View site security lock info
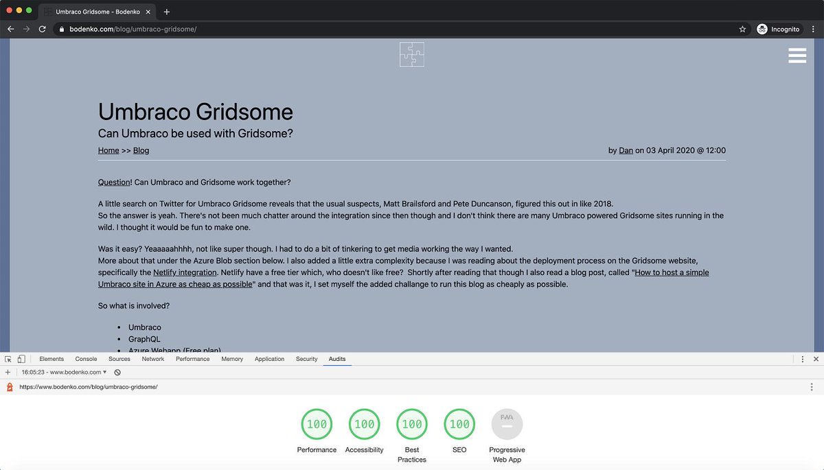824x470 pixels. 62,30
